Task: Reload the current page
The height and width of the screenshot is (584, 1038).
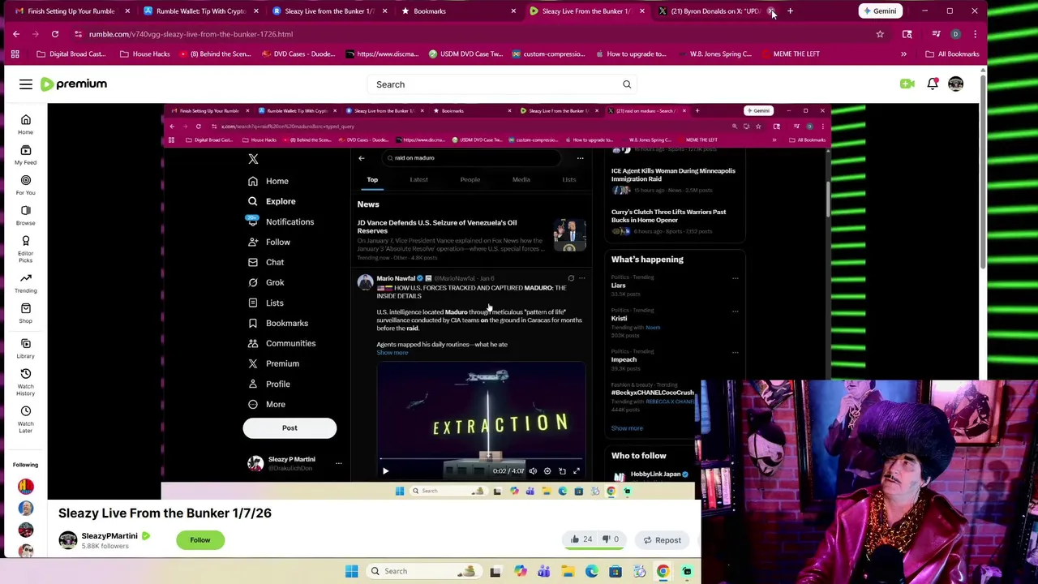Action: click(55, 34)
